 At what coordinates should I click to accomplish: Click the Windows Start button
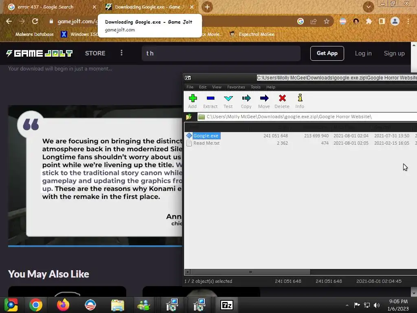coord(11,305)
